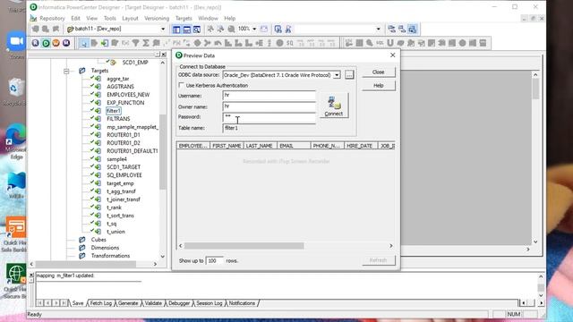The height and width of the screenshot is (322, 573).
Task: Toggle the Output window view icon
Action: (187, 30)
